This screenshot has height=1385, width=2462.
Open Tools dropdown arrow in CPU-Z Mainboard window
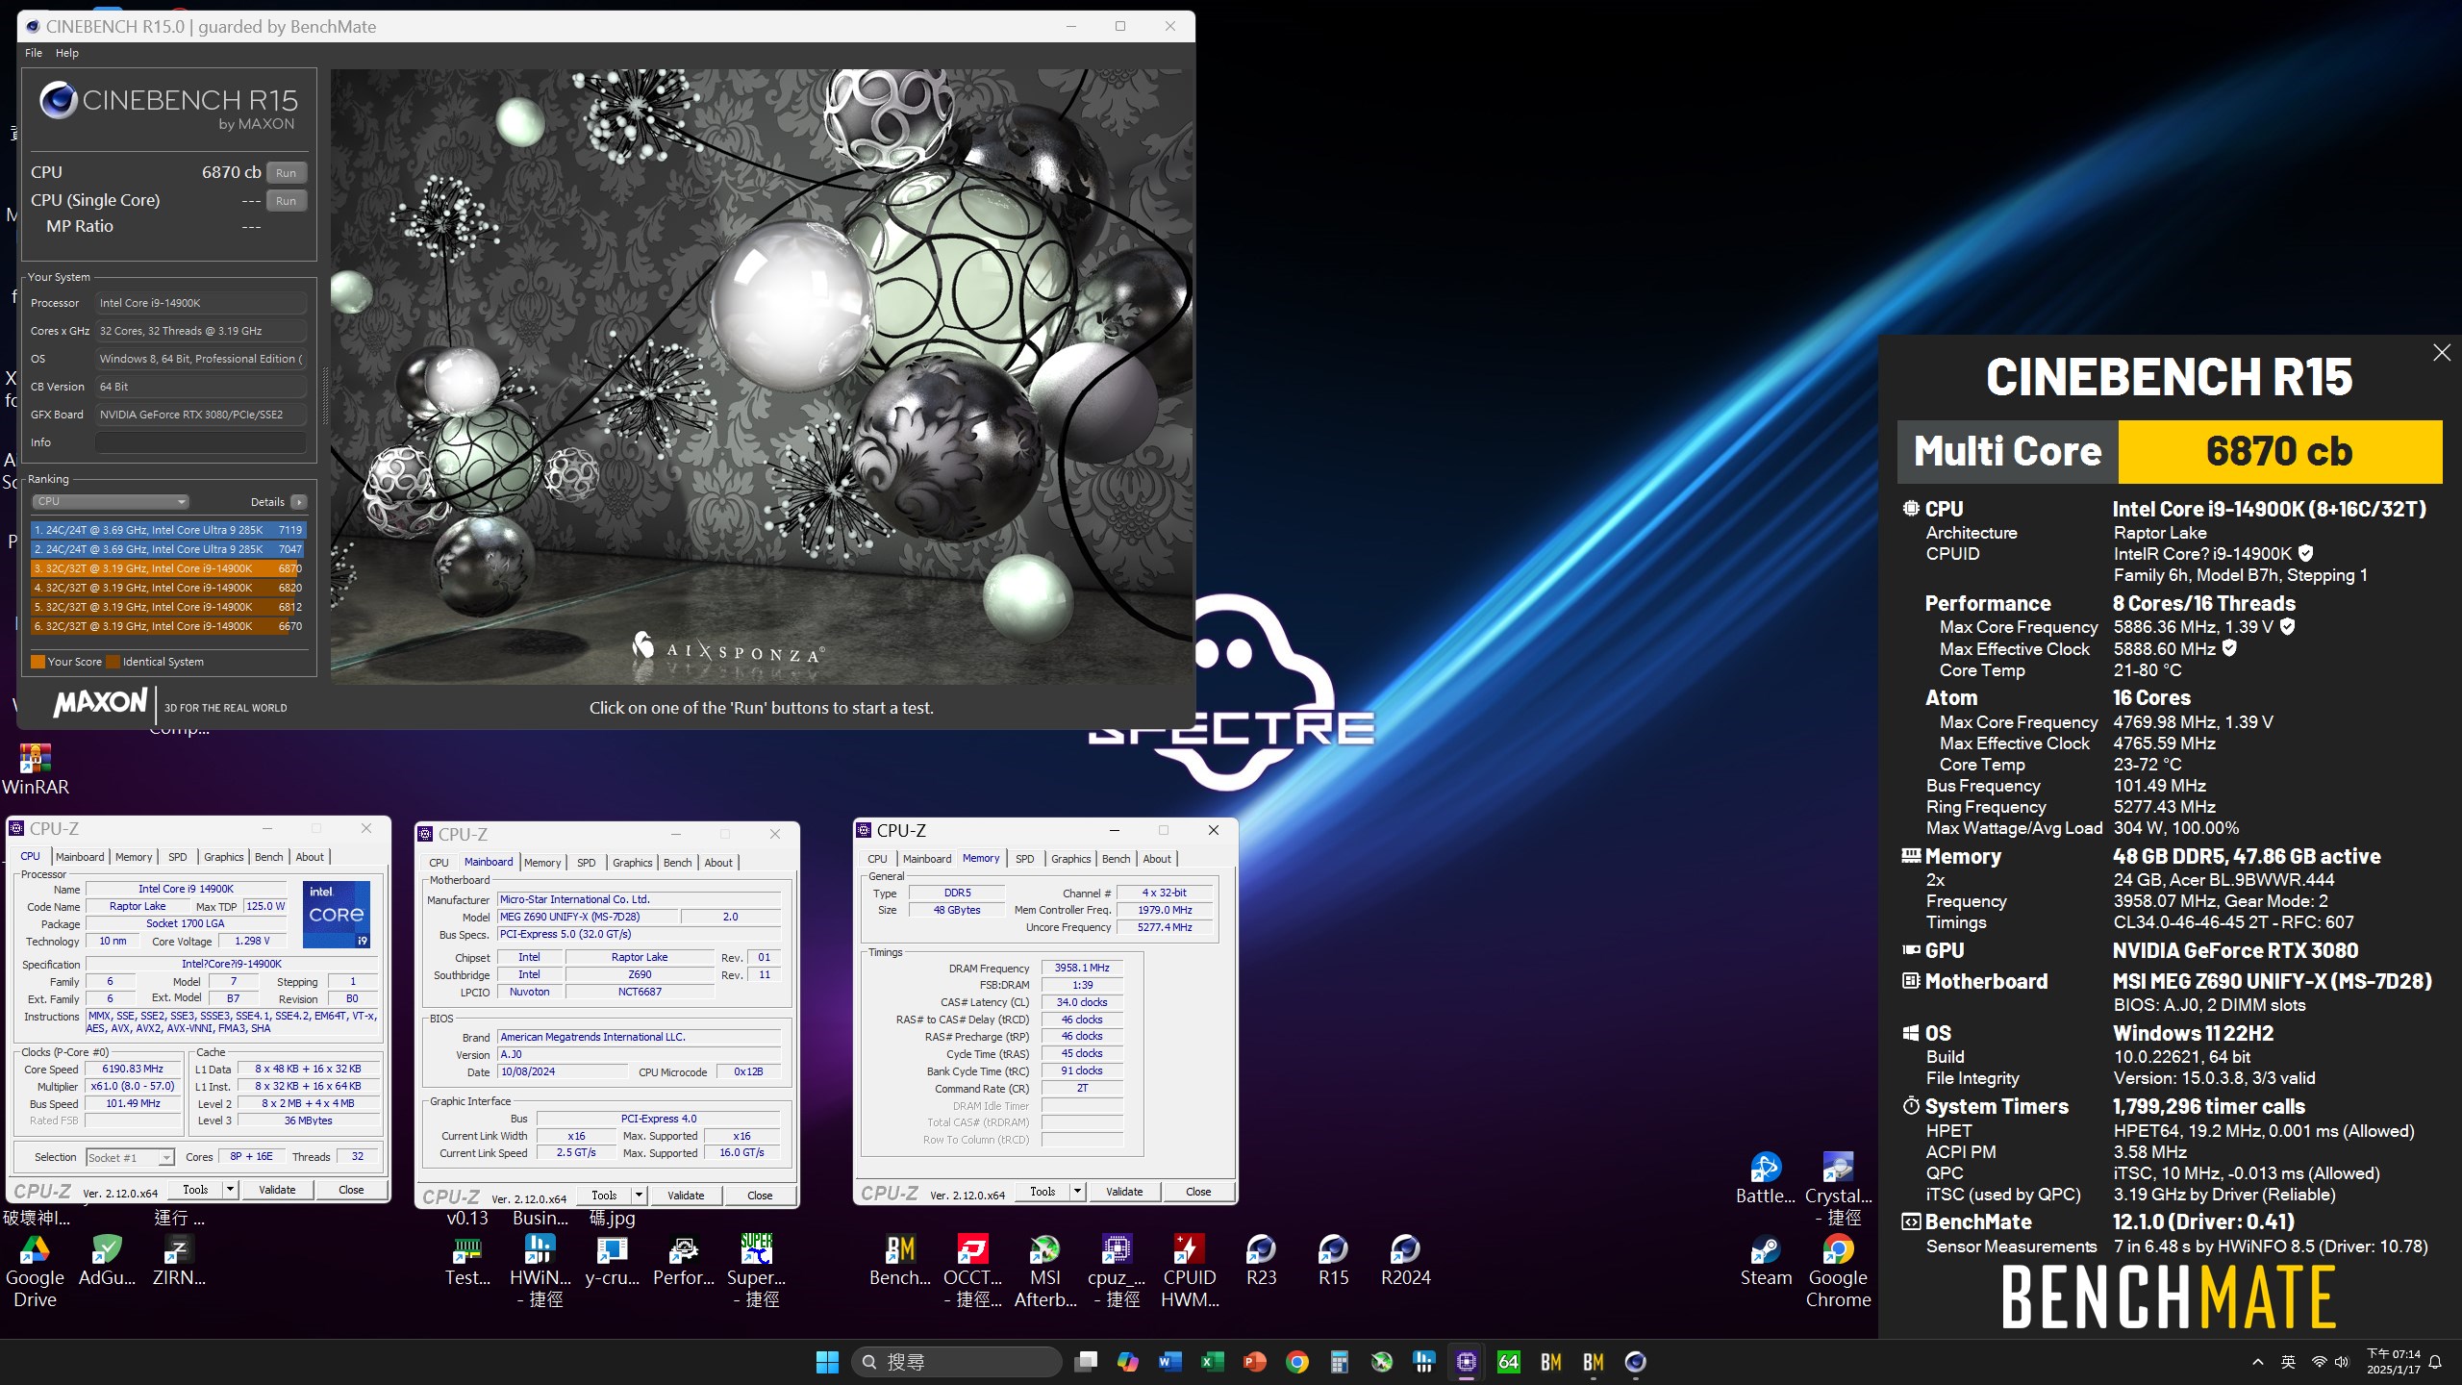(639, 1196)
